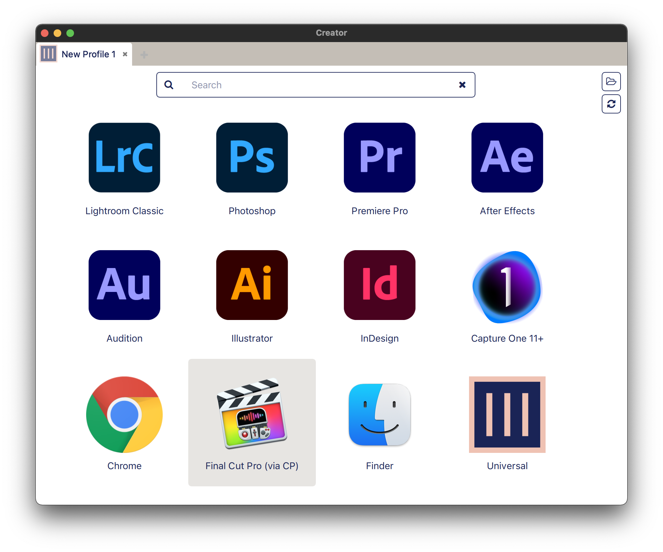Clear the search field with X
The width and height of the screenshot is (663, 552).
point(462,85)
